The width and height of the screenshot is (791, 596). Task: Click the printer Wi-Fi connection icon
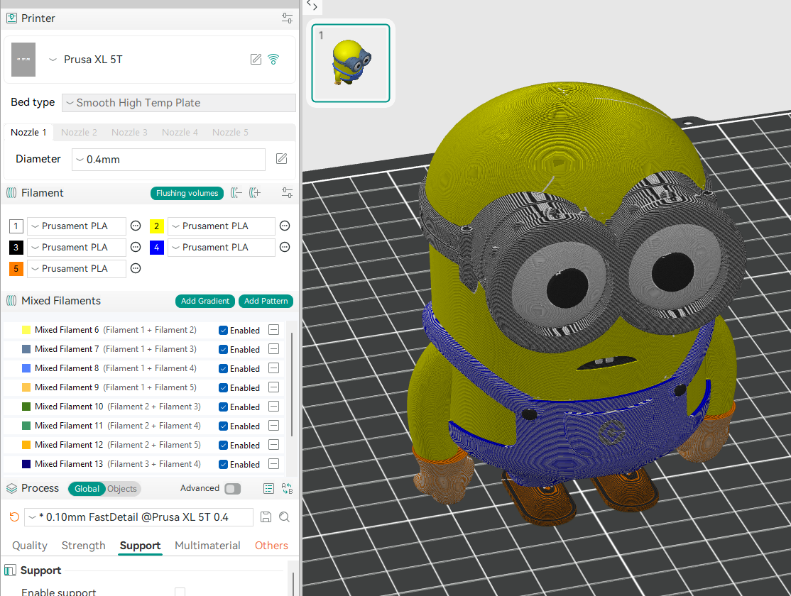point(273,60)
